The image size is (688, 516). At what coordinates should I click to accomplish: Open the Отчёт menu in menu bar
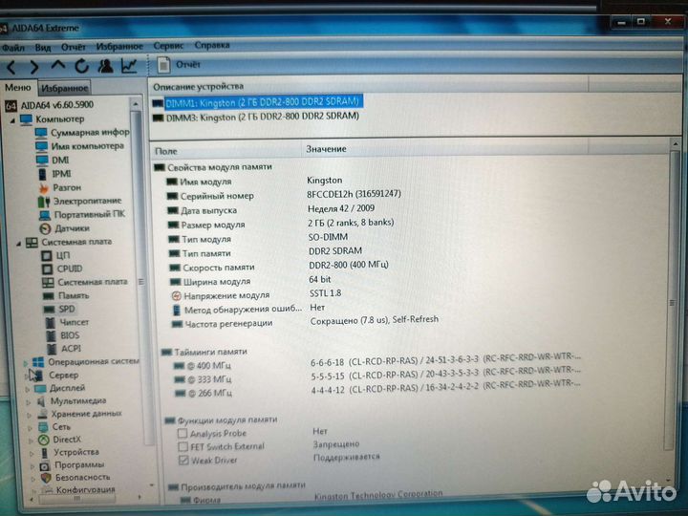click(74, 47)
